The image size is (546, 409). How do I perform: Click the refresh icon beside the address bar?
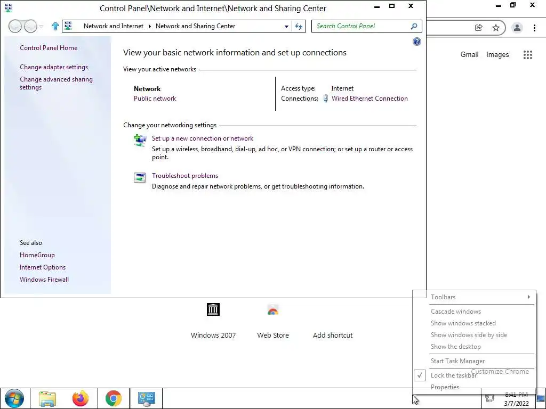(299, 26)
